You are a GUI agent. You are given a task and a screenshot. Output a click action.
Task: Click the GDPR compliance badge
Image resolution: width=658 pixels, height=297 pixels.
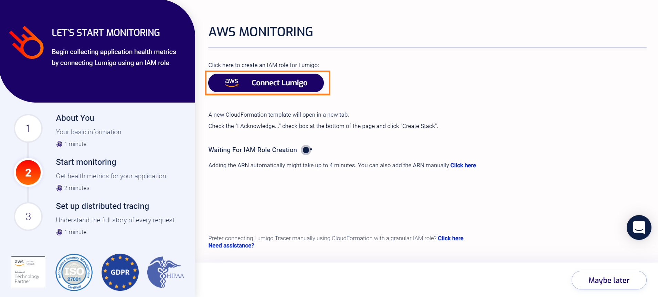120,272
